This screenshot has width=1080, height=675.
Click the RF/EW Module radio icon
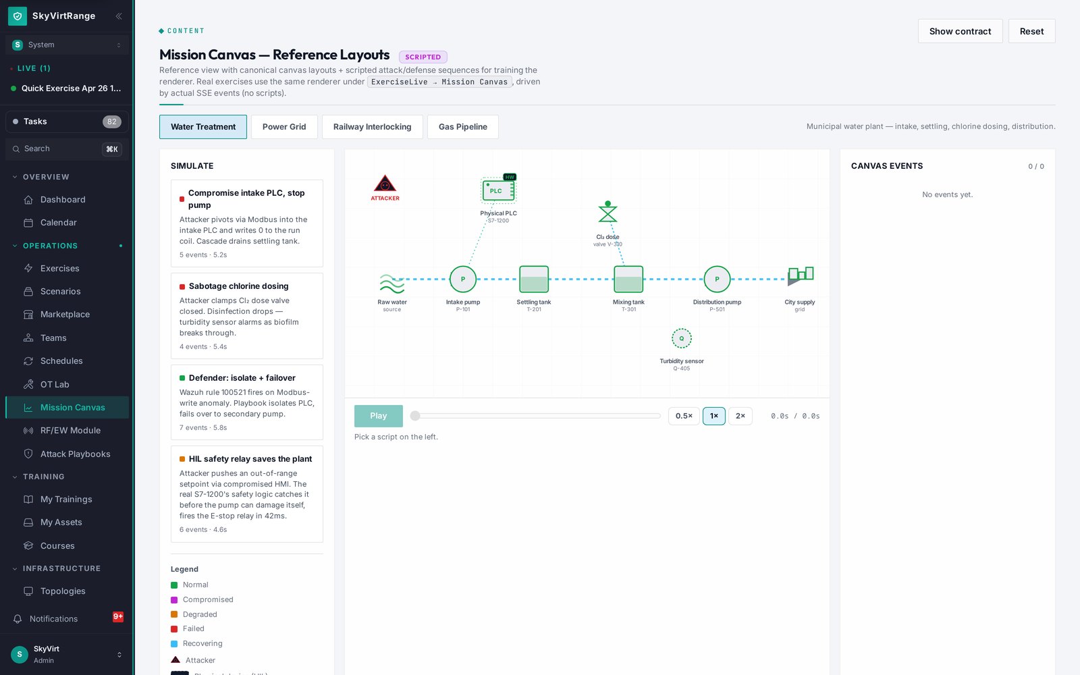[28, 431]
